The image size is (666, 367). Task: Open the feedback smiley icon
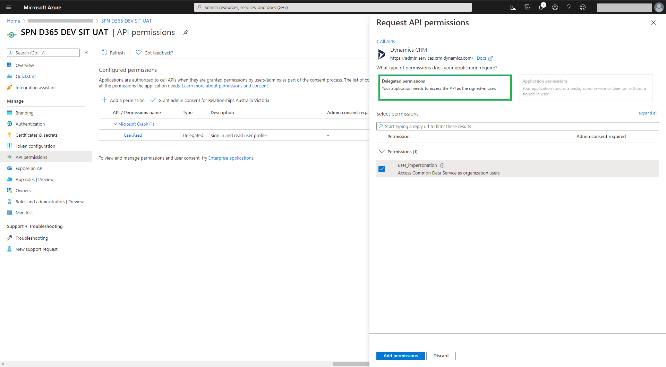click(x=583, y=7)
